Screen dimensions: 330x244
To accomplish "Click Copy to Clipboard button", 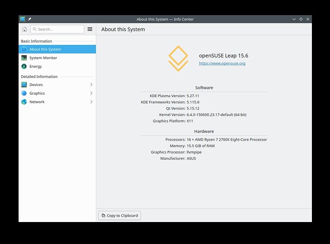I will 120,215.
